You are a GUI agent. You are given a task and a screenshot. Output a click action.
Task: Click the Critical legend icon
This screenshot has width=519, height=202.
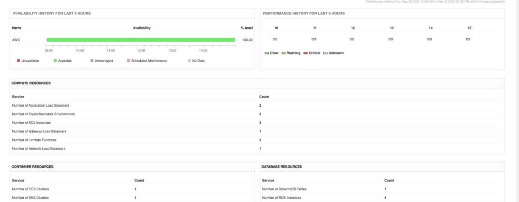click(305, 53)
